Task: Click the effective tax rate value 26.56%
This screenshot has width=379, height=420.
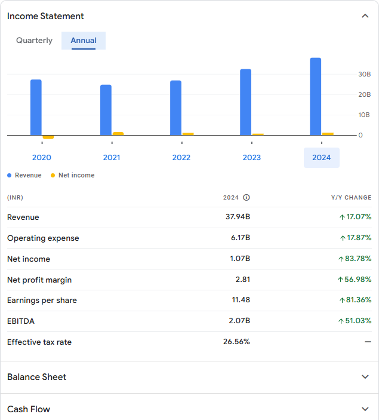Action: point(236,342)
